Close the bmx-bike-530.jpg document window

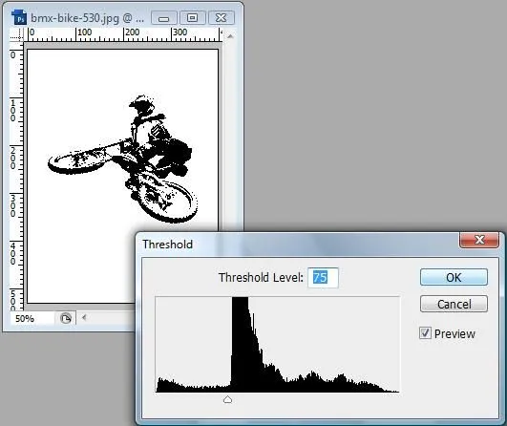pyautogui.click(x=222, y=18)
